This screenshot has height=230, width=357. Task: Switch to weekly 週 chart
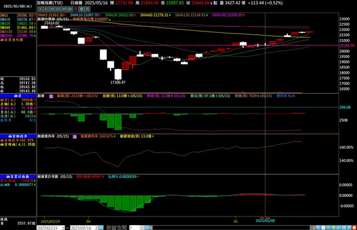(x=82, y=9)
